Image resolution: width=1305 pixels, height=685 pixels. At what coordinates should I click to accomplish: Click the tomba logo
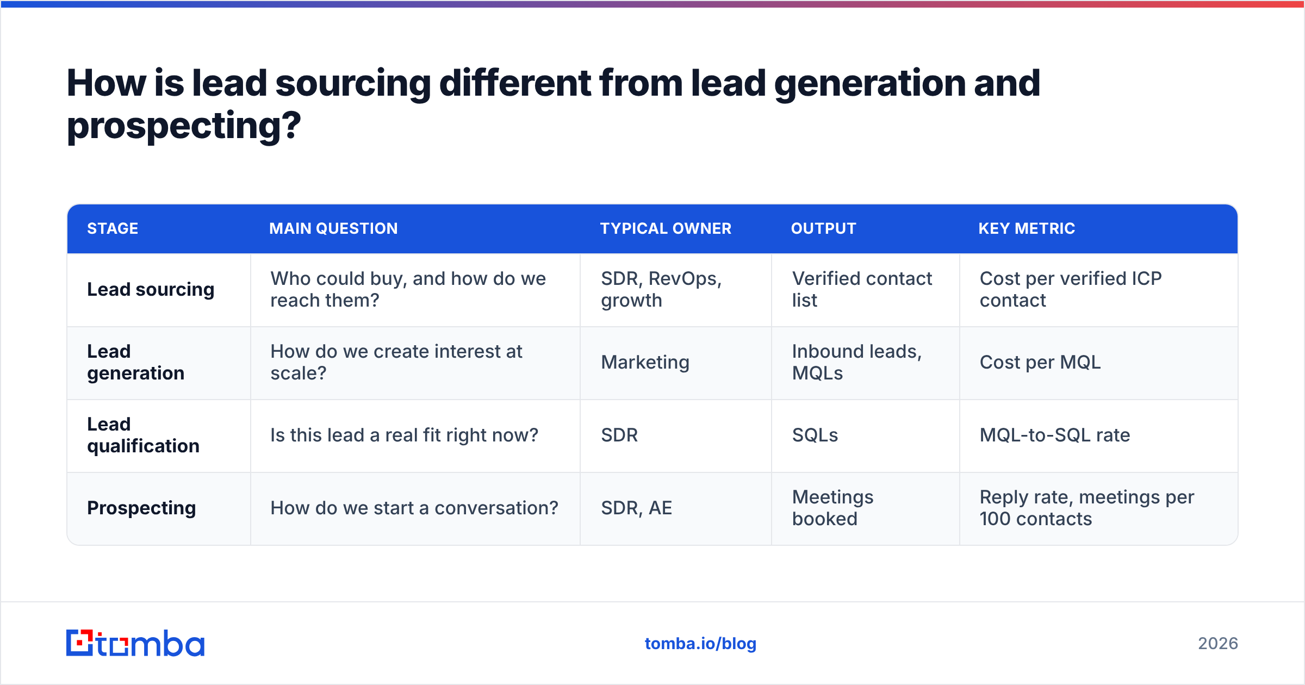(x=135, y=643)
